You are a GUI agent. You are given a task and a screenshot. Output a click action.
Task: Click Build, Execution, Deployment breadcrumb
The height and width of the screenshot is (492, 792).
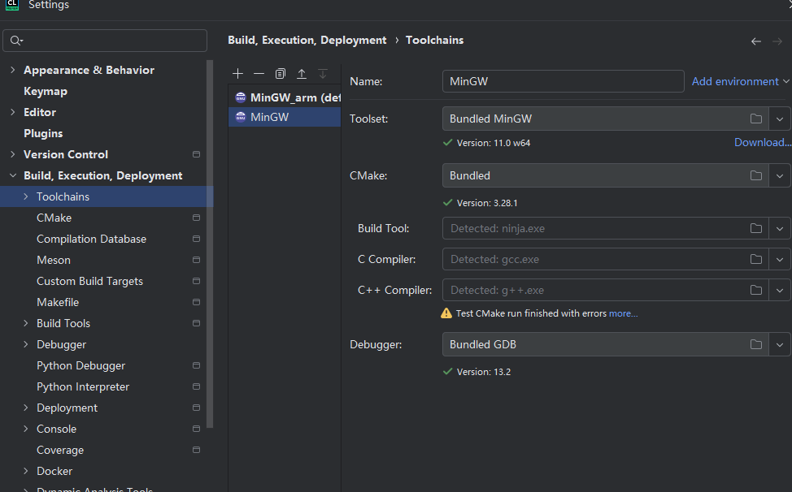(307, 41)
